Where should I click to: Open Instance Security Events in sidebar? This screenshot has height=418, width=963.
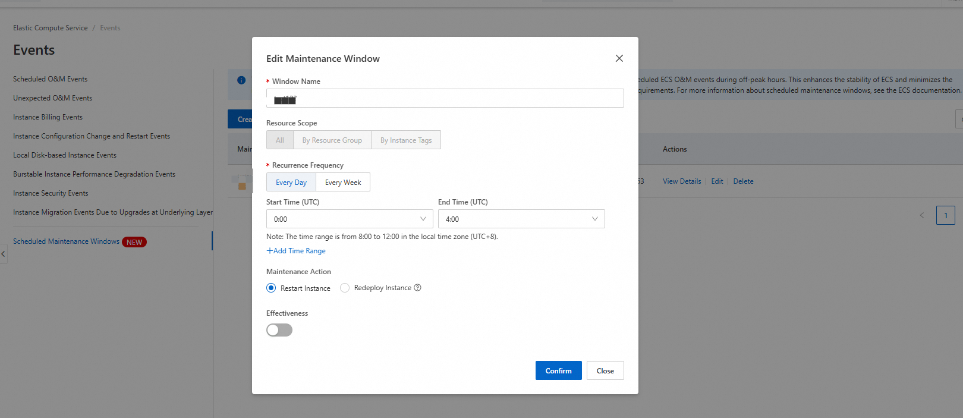coord(51,193)
